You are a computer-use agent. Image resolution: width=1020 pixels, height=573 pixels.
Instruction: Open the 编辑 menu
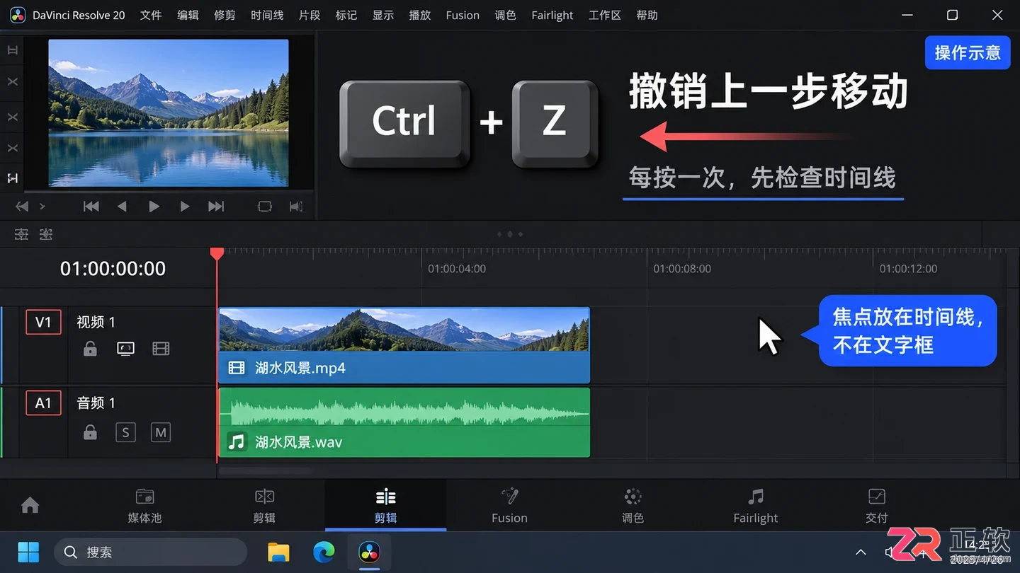188,15
